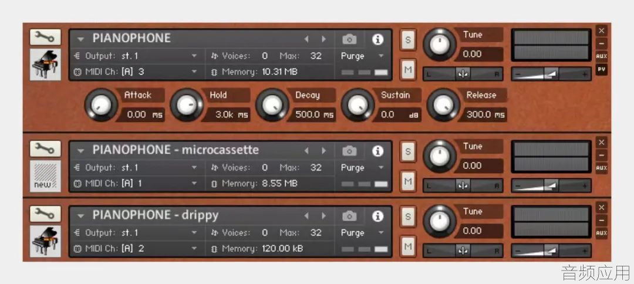
Task: Solo PIANOPHONE - drippy
Action: [x=408, y=217]
